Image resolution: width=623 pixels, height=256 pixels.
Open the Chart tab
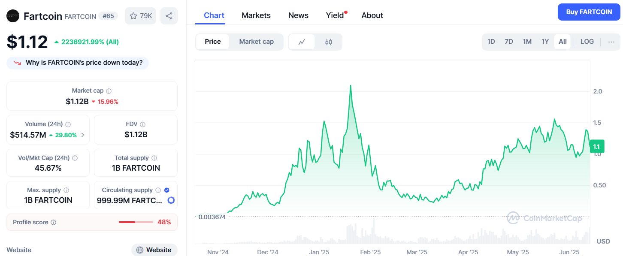(214, 15)
